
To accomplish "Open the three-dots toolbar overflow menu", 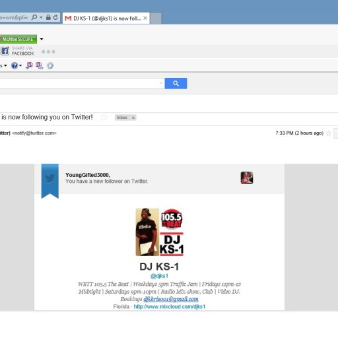I will [48, 51].
